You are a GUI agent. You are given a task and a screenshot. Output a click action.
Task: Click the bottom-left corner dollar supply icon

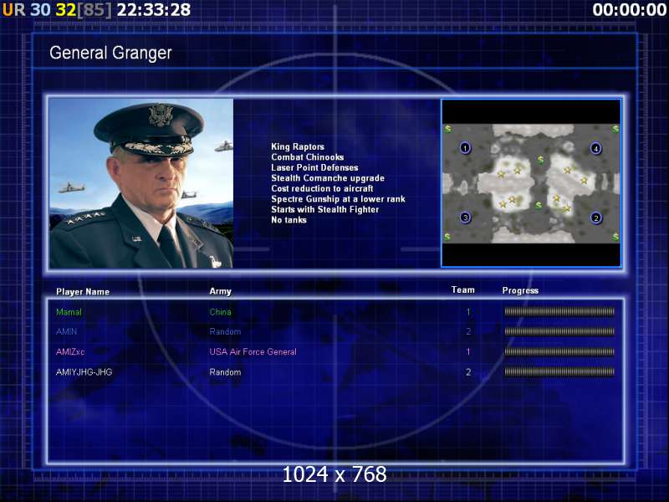[x=447, y=236]
